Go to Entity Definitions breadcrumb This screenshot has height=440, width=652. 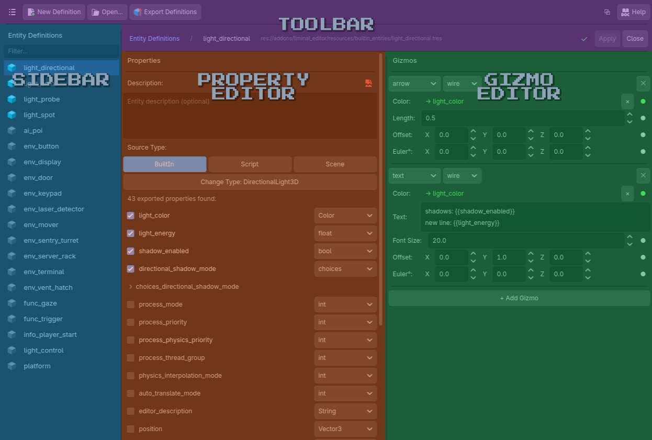coord(154,39)
